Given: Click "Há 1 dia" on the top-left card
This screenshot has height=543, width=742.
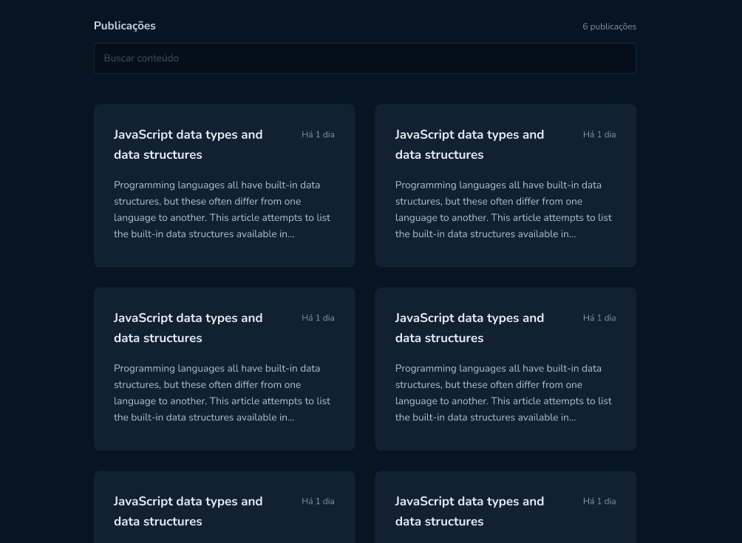Looking at the screenshot, I should (x=318, y=134).
